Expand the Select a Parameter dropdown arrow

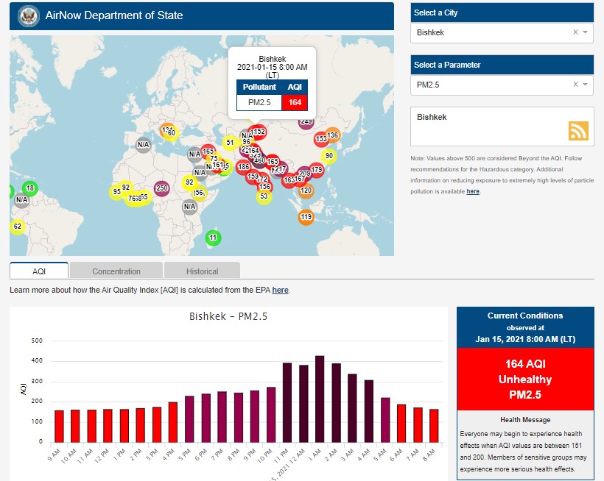(x=585, y=85)
